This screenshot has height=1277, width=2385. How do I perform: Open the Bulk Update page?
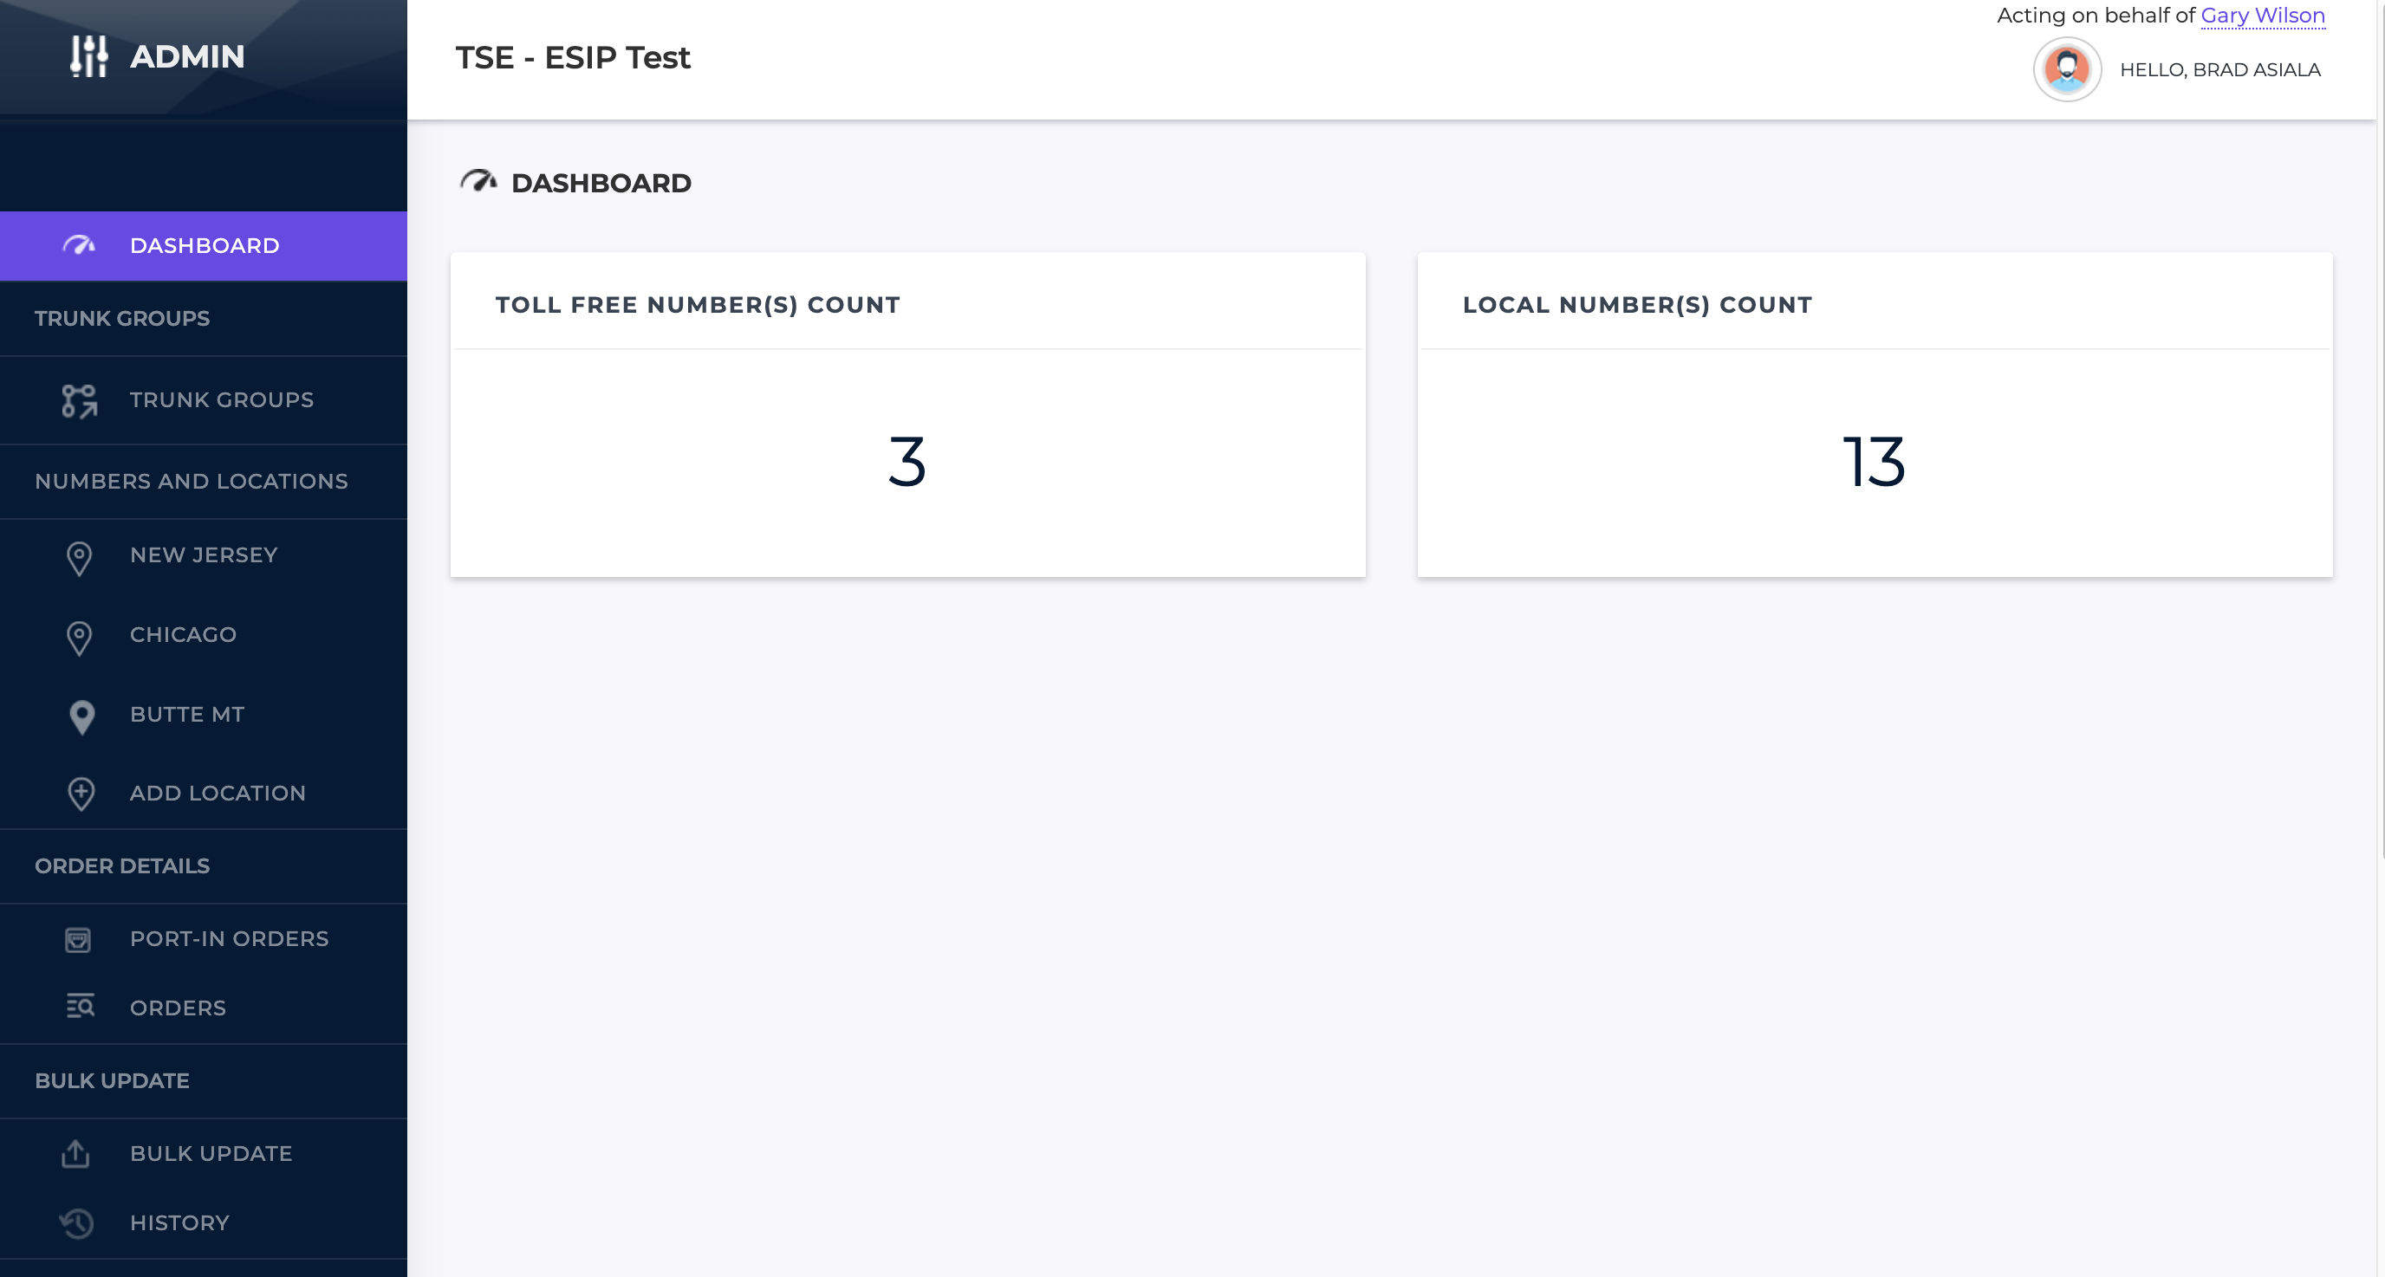click(x=204, y=1153)
